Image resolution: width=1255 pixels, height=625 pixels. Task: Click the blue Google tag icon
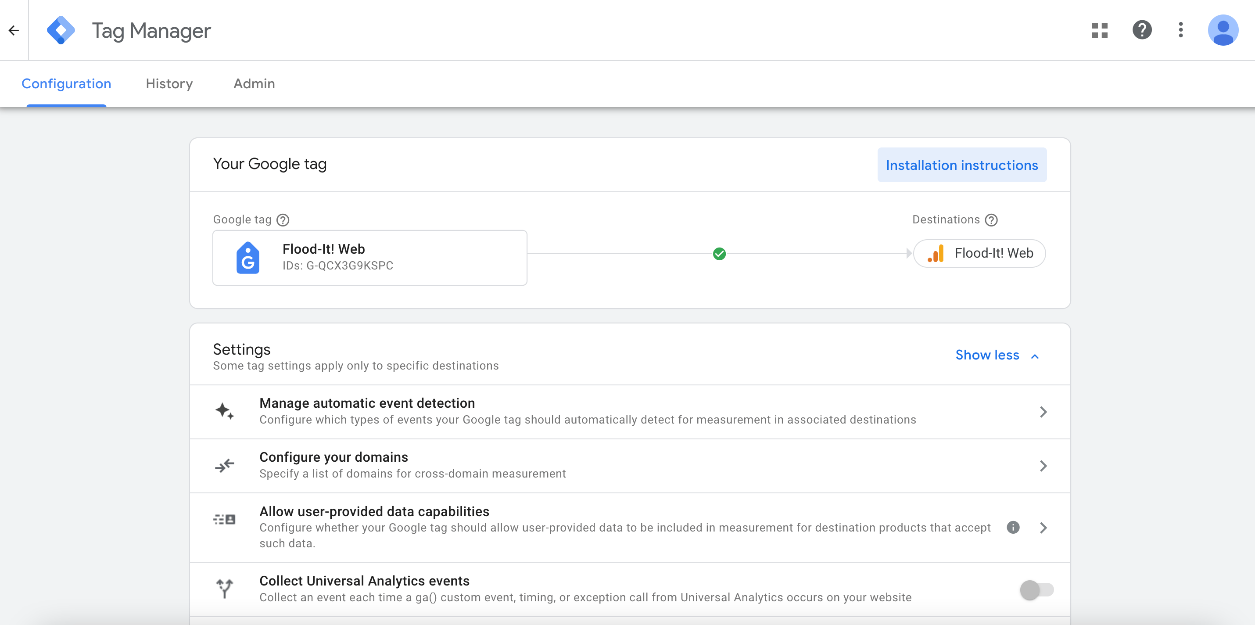(247, 258)
